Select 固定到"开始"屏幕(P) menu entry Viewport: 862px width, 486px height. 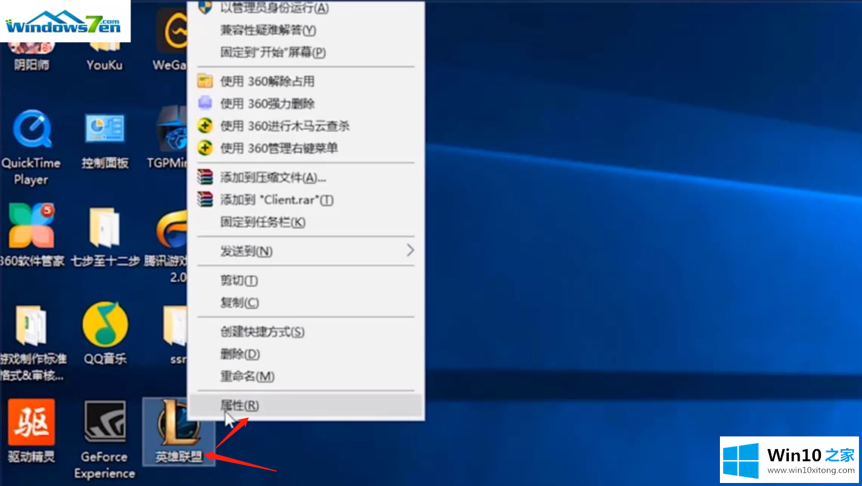[x=306, y=52]
